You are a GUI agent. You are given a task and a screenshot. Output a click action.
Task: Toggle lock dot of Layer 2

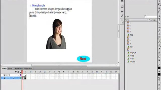point(18,75)
